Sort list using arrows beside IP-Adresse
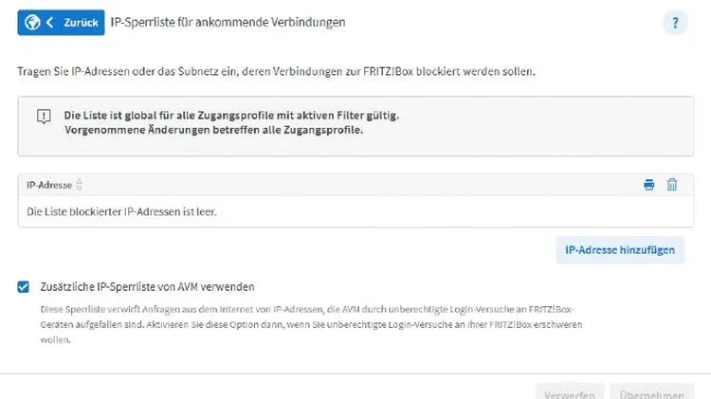This screenshot has width=711, height=399. pyautogui.click(x=80, y=186)
